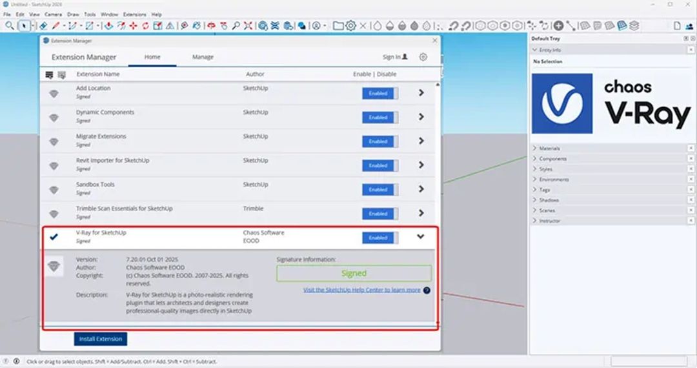Expand details for Trimble Scan Essentials
This screenshot has width=697, height=368.
point(421,213)
